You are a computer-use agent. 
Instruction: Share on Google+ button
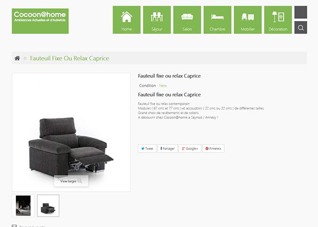click(190, 148)
